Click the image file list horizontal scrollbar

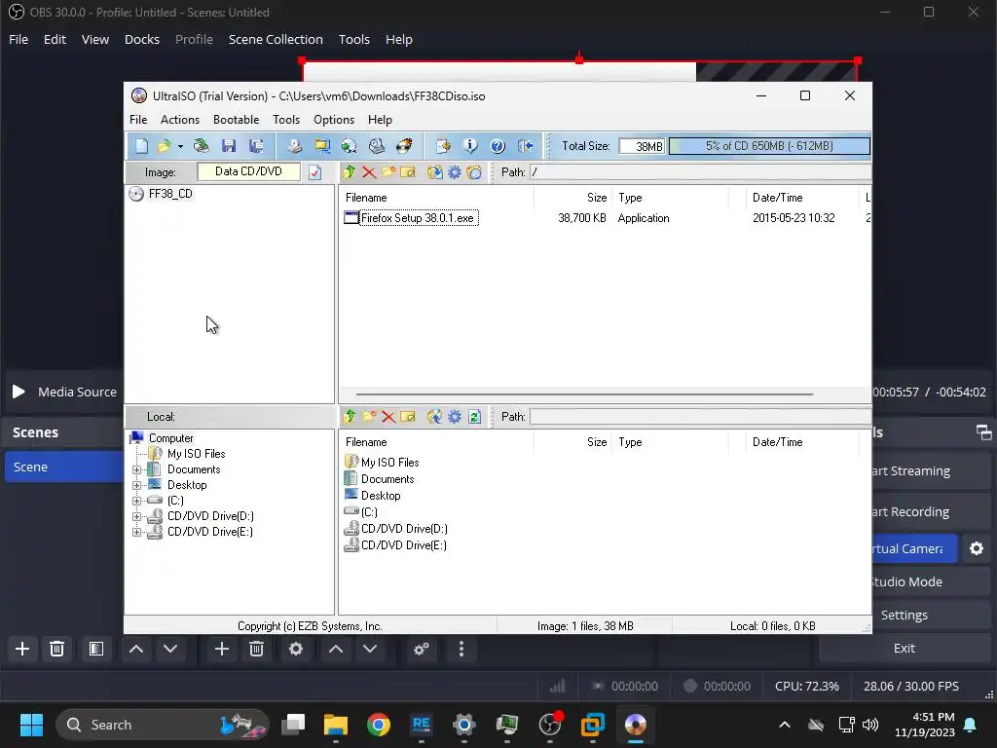pyautogui.click(x=584, y=393)
